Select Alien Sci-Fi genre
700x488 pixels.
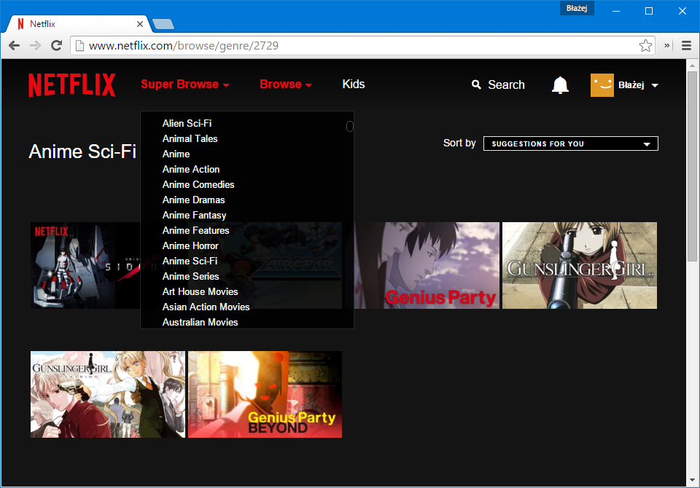187,124
